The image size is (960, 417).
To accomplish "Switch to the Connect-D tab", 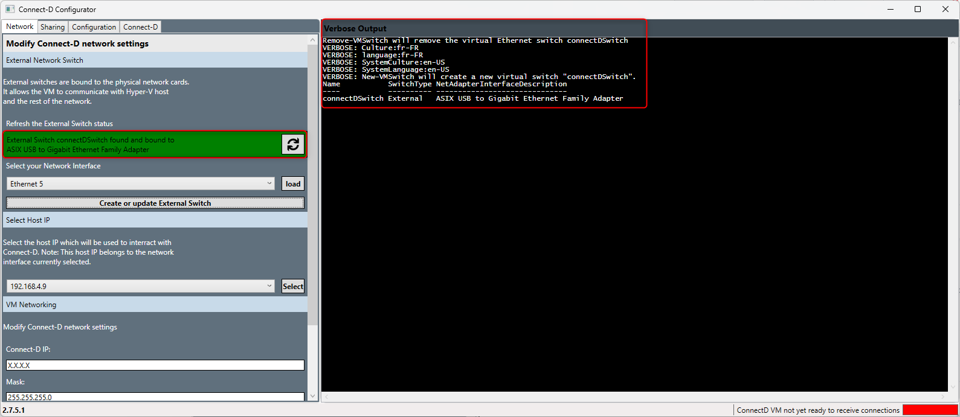I will click(x=140, y=27).
